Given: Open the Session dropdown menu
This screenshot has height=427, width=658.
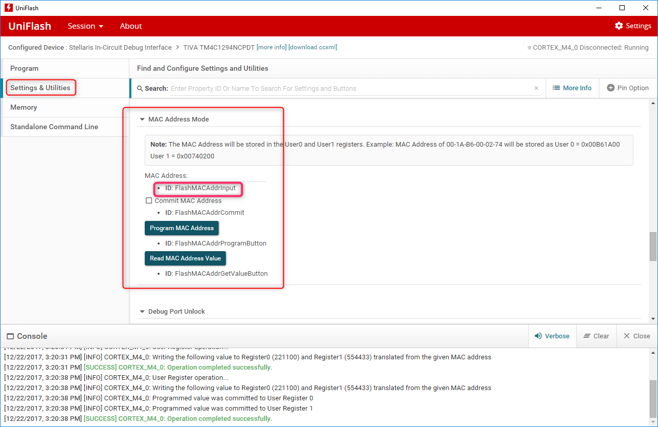Looking at the screenshot, I should pos(86,26).
